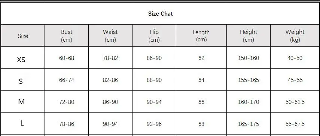This screenshot has width=320, height=136.
Task: Click the Weight (kg) column header
Action: point(295,35)
